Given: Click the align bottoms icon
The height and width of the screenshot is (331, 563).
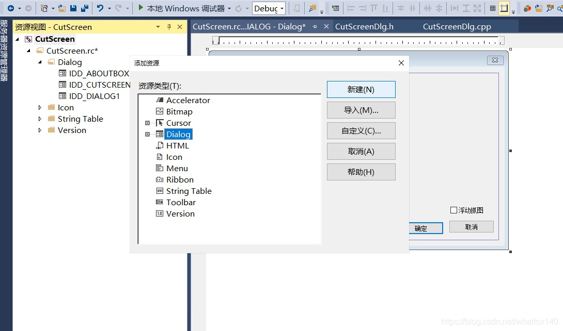Looking at the screenshot, I should pyautogui.click(x=385, y=8).
